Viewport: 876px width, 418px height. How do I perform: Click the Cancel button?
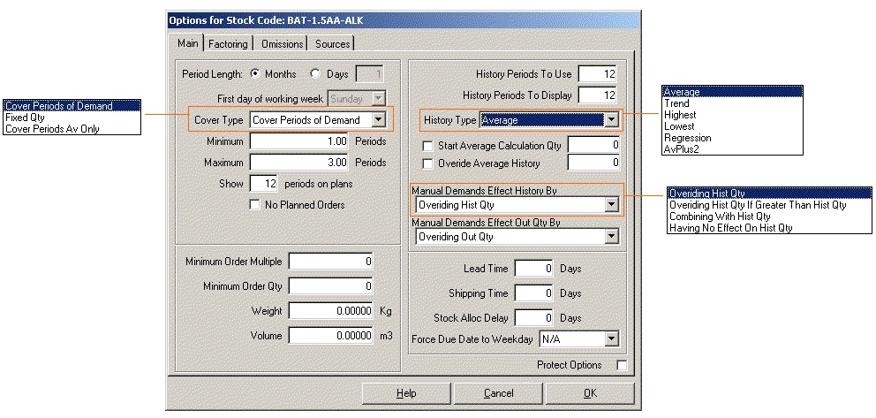pyautogui.click(x=498, y=393)
